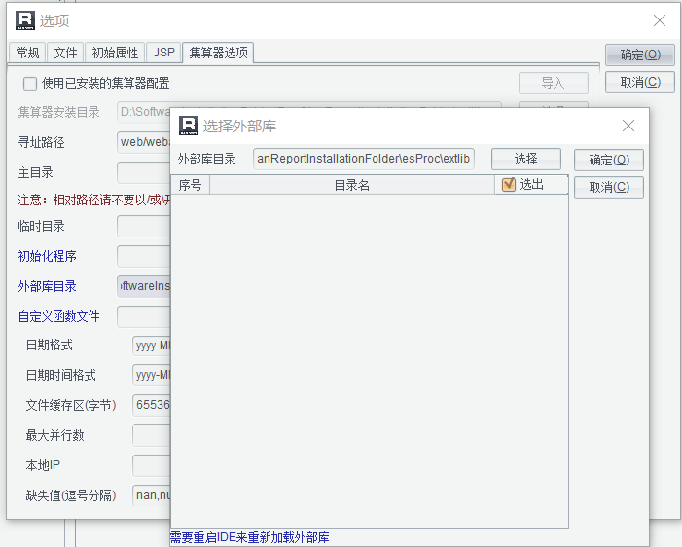Go to the JSP tab
This screenshot has width=682, height=547.
163,53
